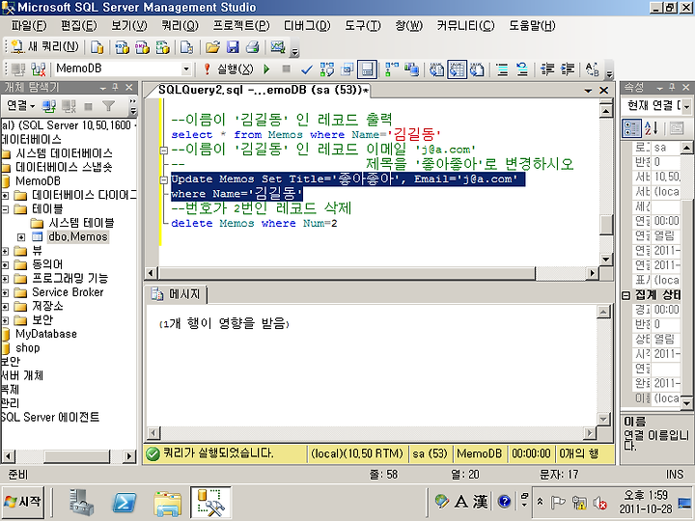
Task: Open the Activity Monitor icon
Action: [x=278, y=47]
